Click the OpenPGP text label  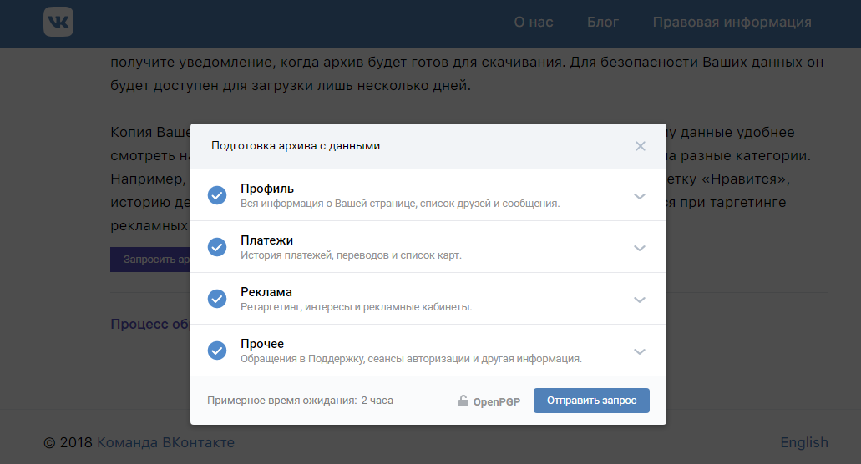496,402
